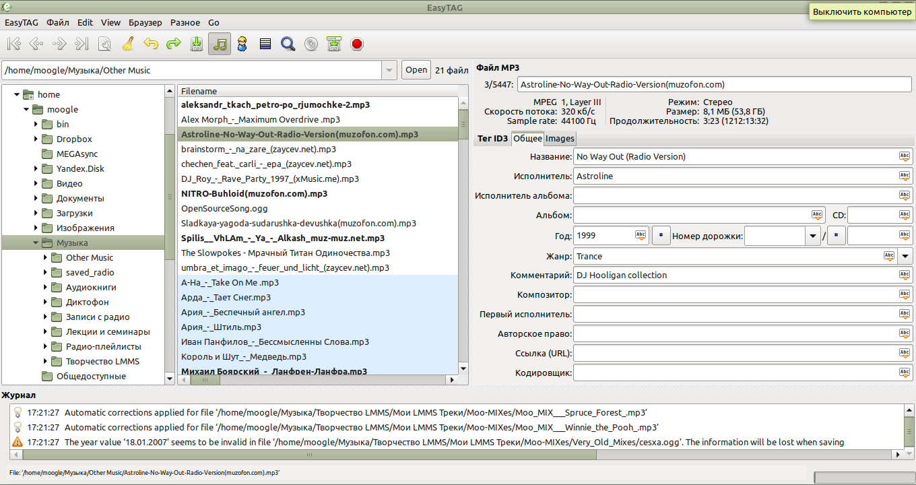This screenshot has height=485, width=916.
Task: Click the Название title input field
Action: (x=743, y=156)
